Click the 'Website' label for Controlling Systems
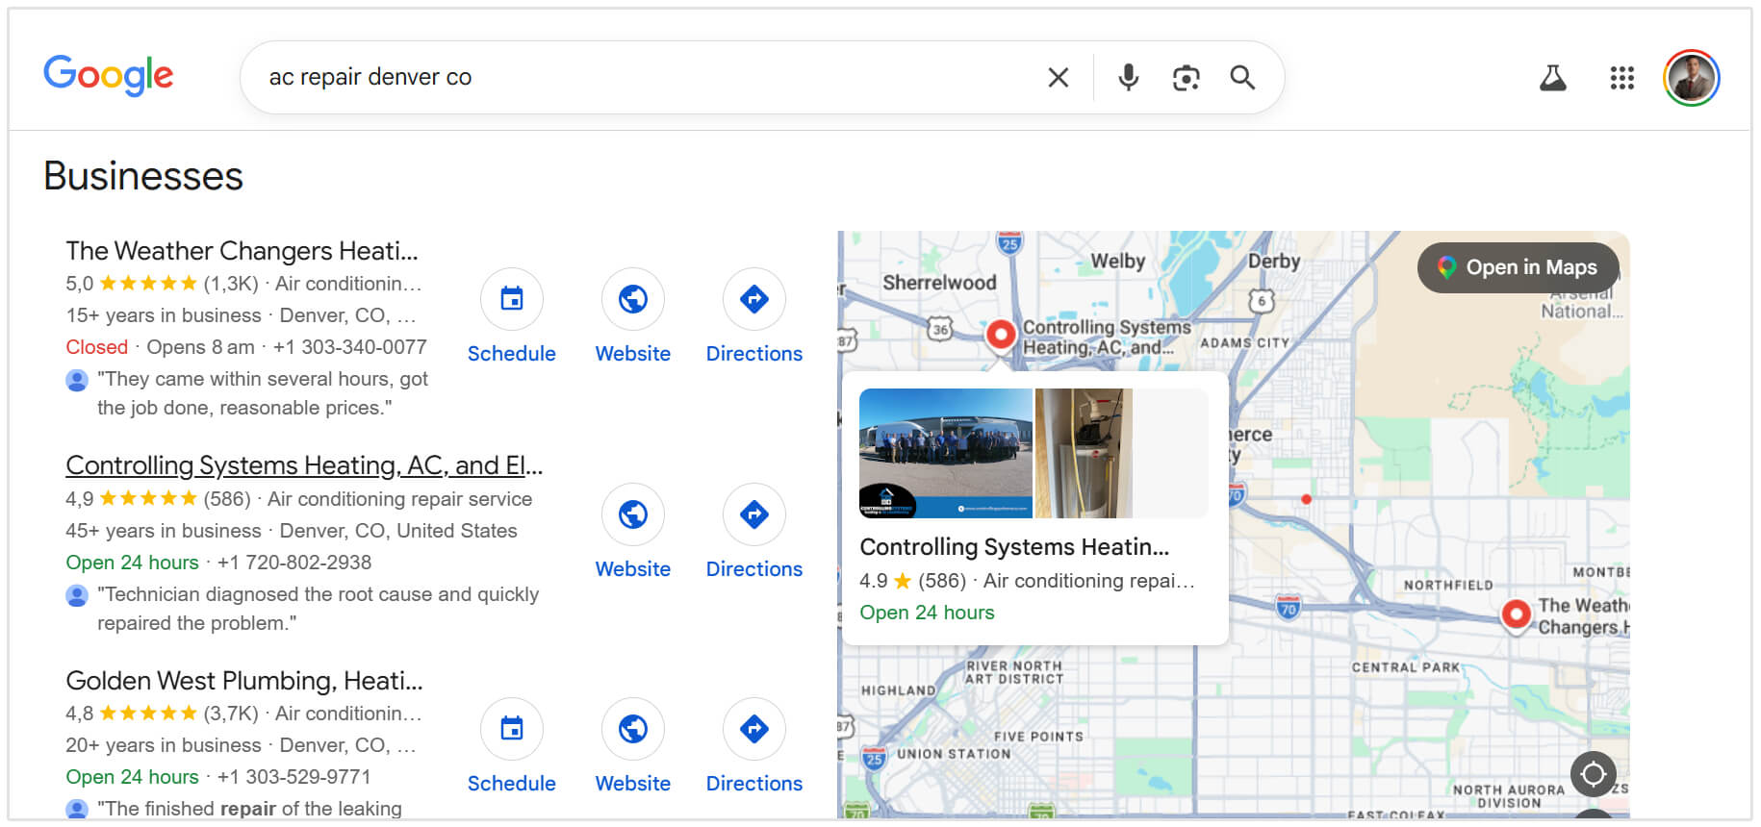This screenshot has width=1761, height=827. [x=633, y=569]
